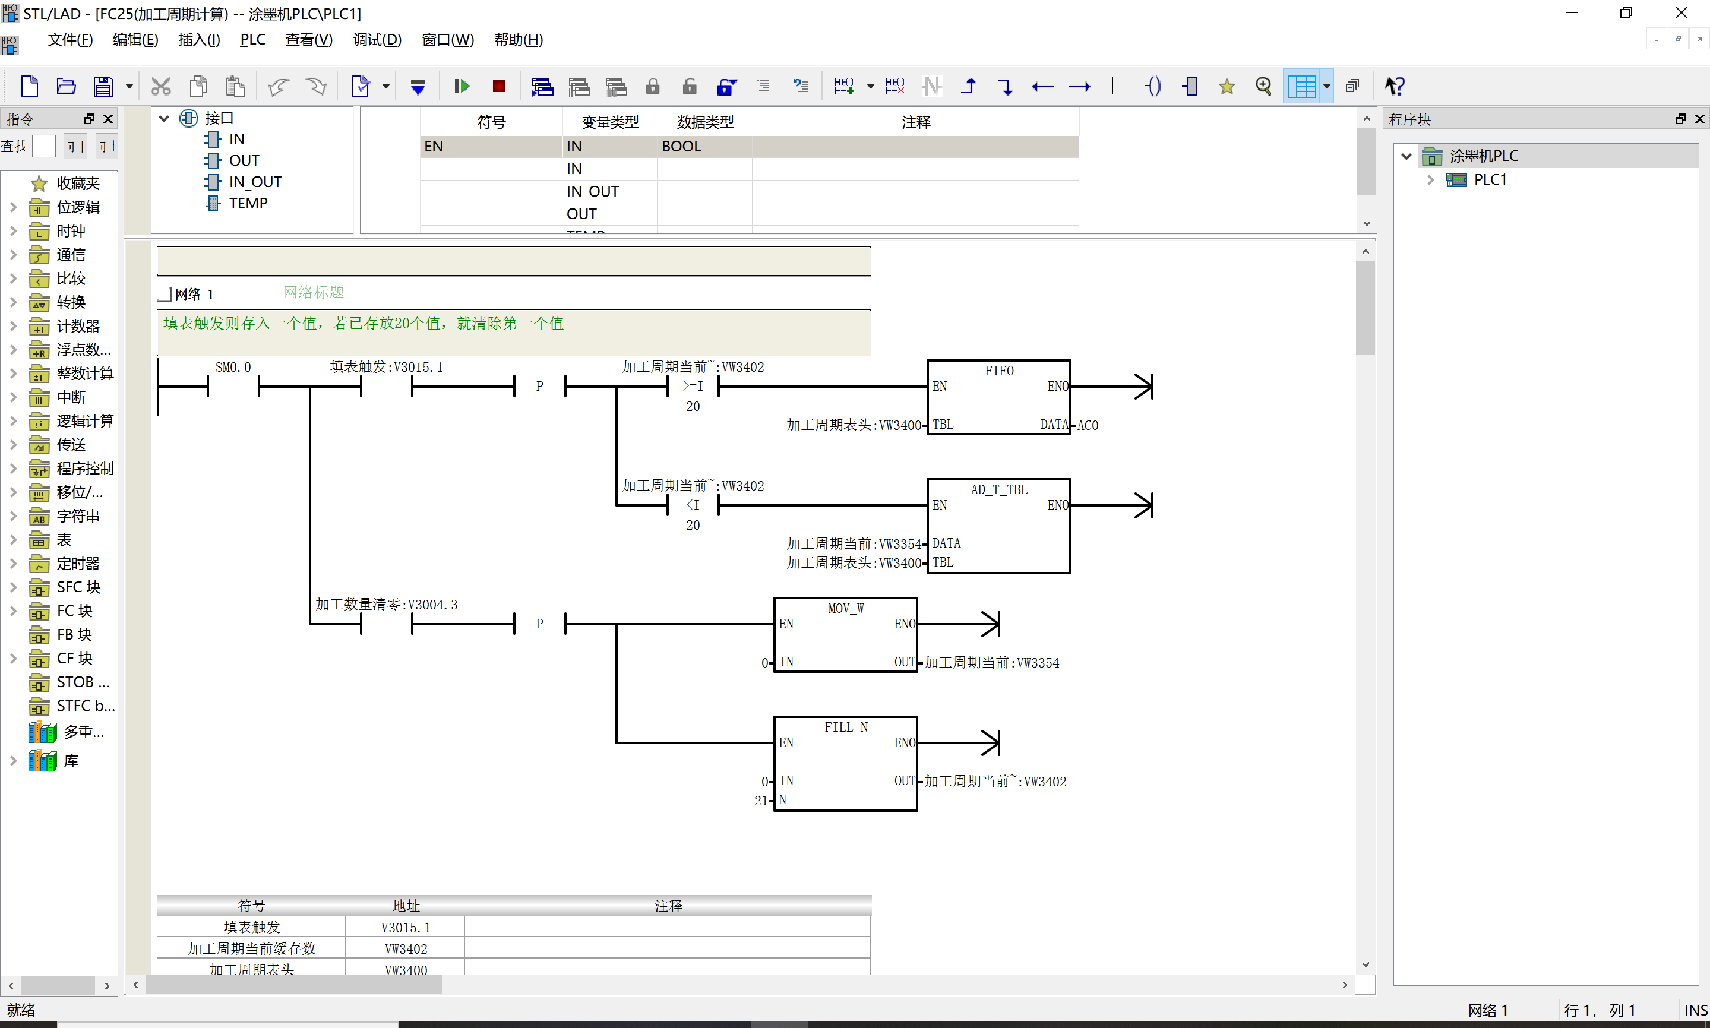Select the 传送 instruction folder
Image resolution: width=1710 pixels, height=1028 pixels.
71,445
